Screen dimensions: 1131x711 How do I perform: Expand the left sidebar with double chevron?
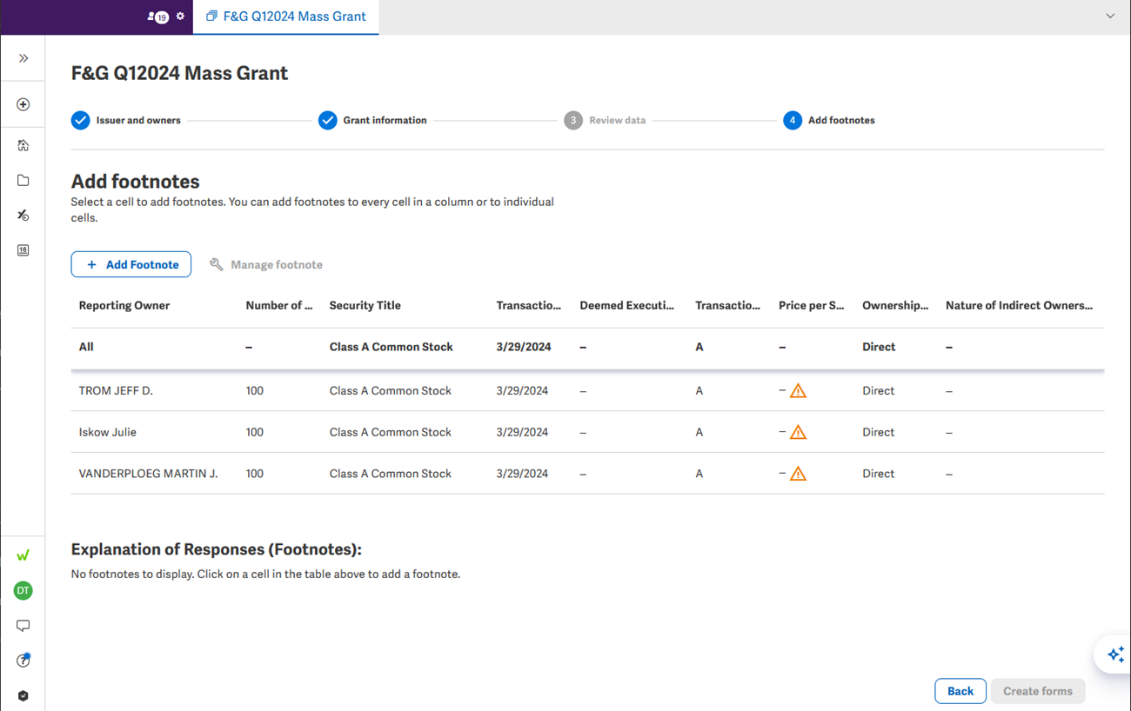coord(23,58)
